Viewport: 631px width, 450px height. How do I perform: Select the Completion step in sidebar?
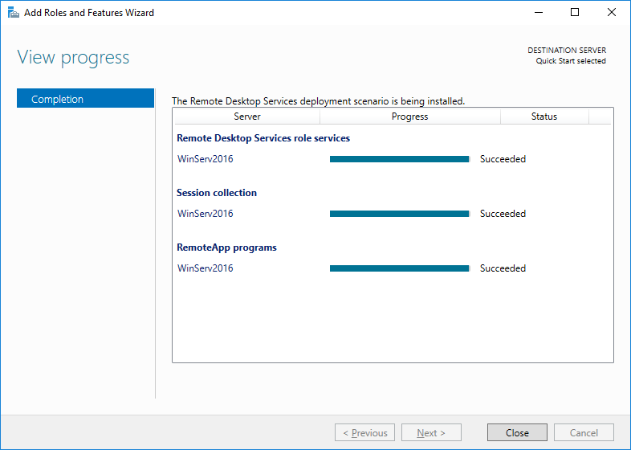point(85,99)
